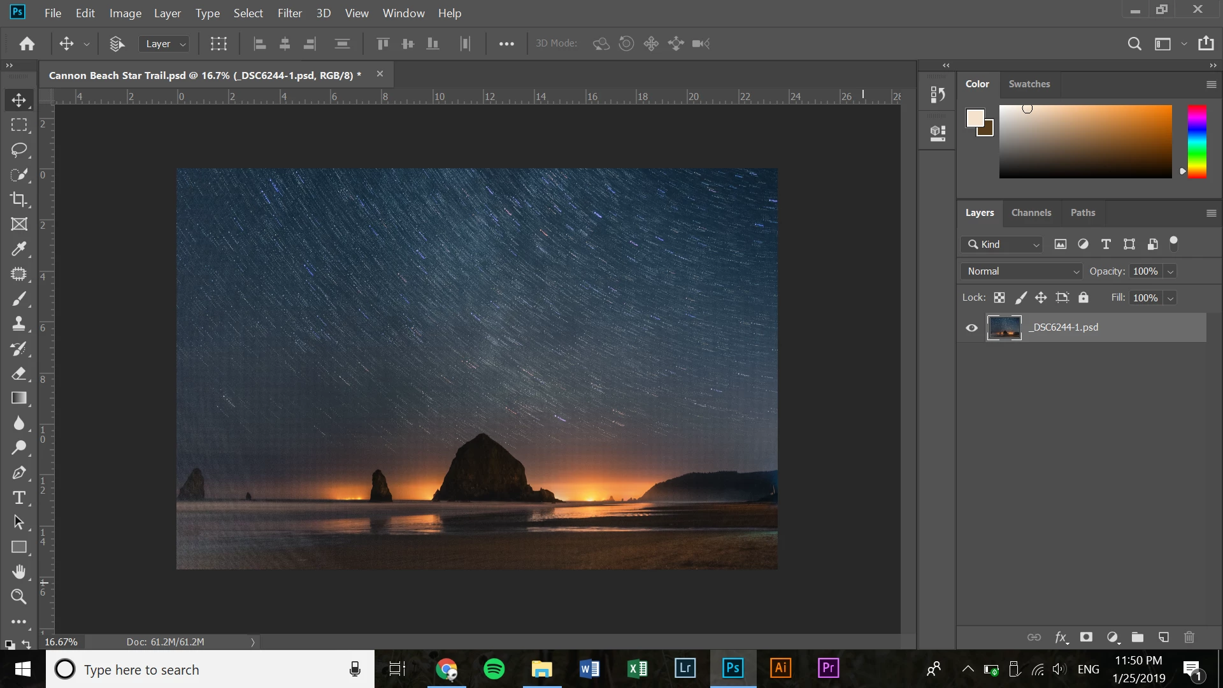1223x688 pixels.
Task: Select the Horizontal Type tool
Action: pos(18,498)
